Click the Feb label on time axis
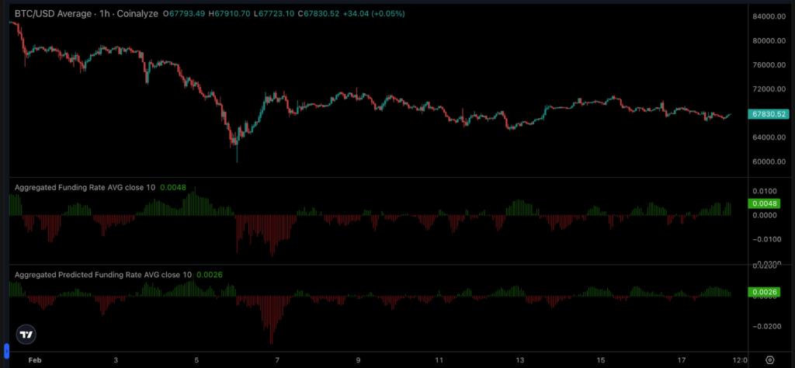The image size is (795, 368). (34, 360)
